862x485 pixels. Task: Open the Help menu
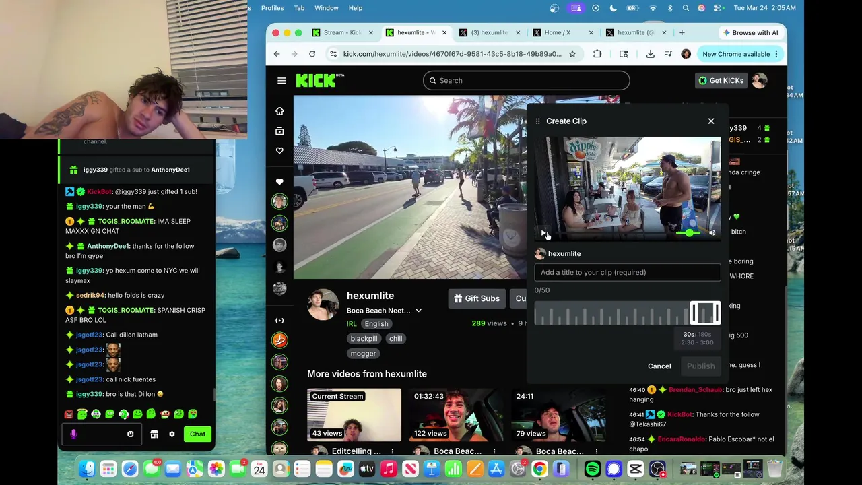[x=356, y=8]
